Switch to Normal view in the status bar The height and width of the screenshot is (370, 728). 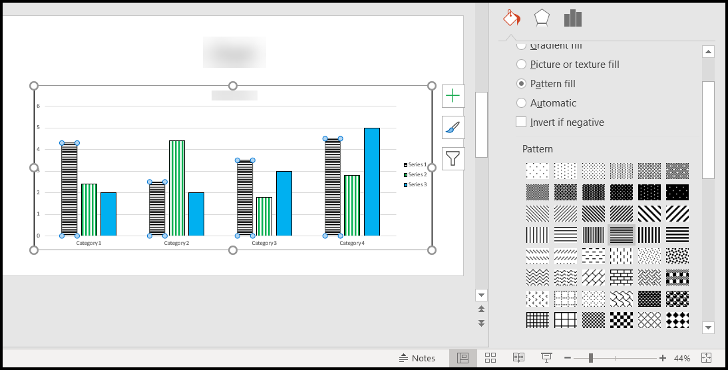(463, 358)
